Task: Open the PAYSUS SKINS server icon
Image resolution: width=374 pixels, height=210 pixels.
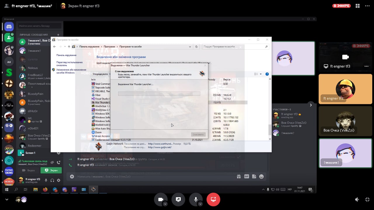Action: click(9, 171)
